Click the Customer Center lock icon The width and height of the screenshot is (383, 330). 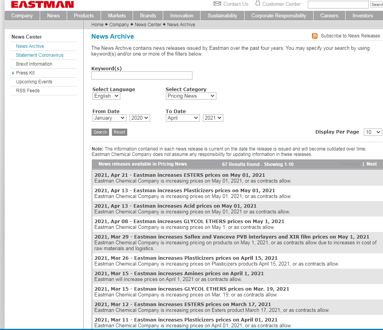point(258,3)
